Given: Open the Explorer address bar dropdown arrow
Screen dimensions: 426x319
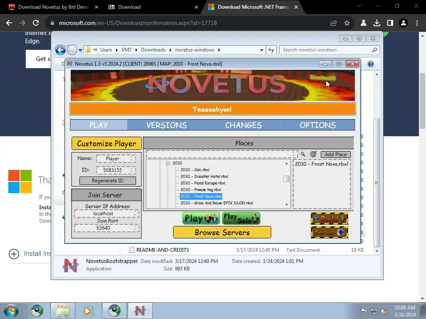Looking at the screenshot, I should coord(262,50).
